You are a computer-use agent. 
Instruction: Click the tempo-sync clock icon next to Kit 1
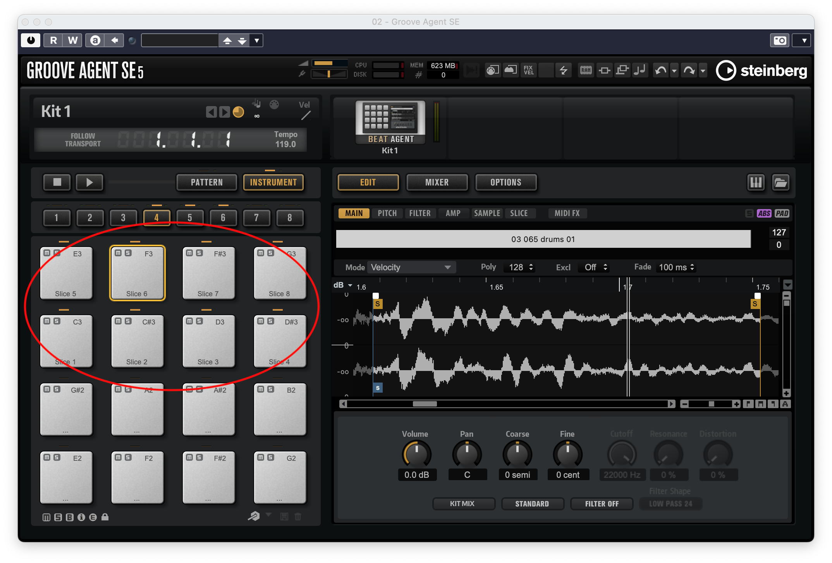[238, 112]
